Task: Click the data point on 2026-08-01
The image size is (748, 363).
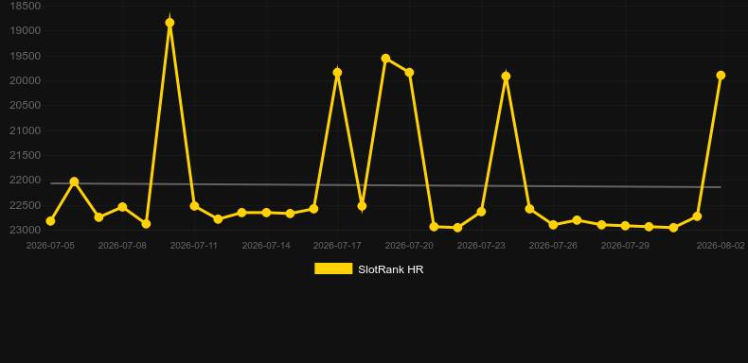Action: (697, 216)
